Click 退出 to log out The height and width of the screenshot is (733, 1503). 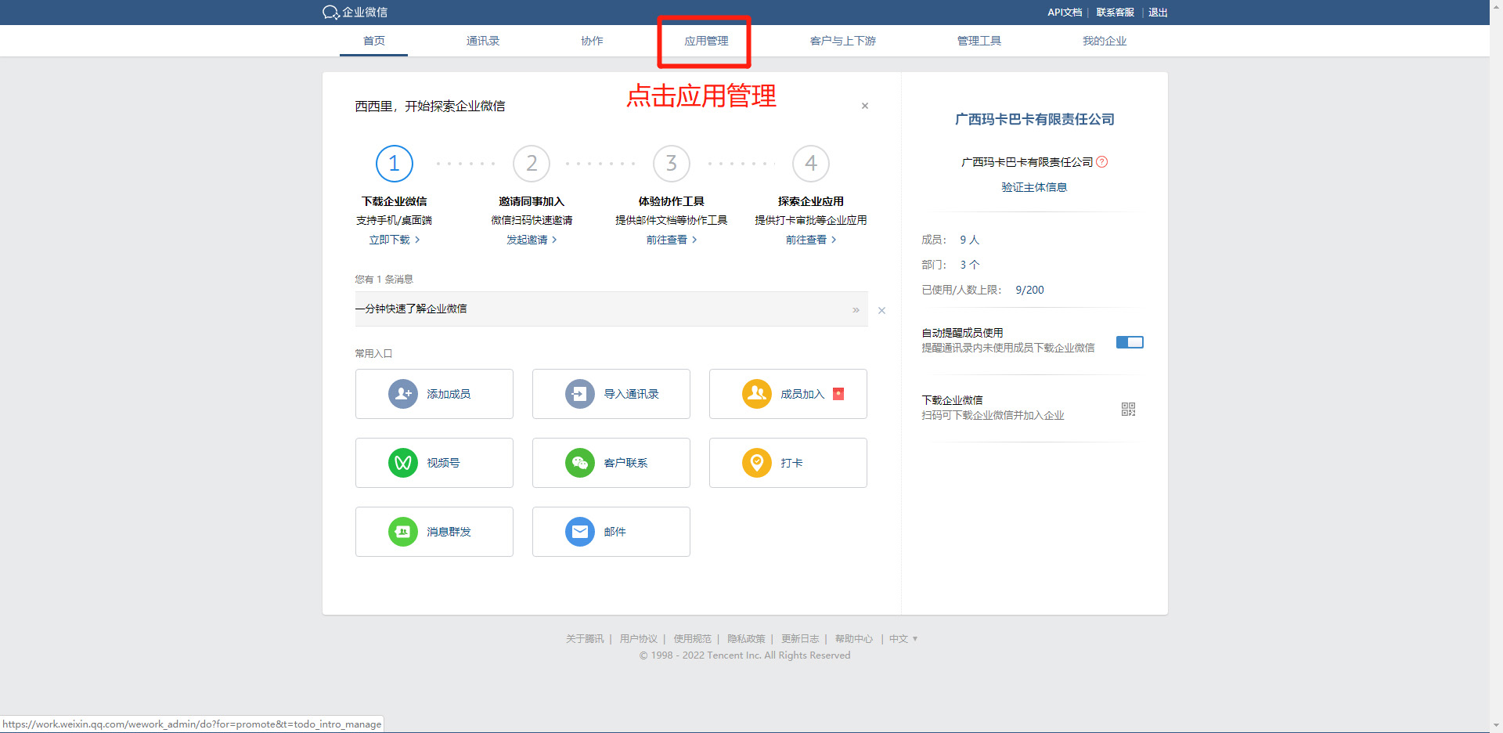[1158, 13]
